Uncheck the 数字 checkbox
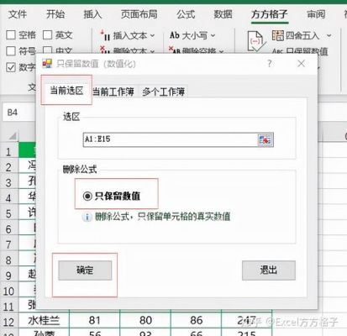Image resolution: width=347 pixels, height=336 pixels. (x=11, y=67)
